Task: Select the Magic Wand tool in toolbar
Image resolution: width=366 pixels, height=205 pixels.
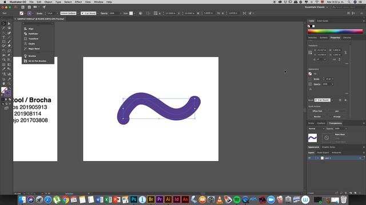Action: click(4, 28)
